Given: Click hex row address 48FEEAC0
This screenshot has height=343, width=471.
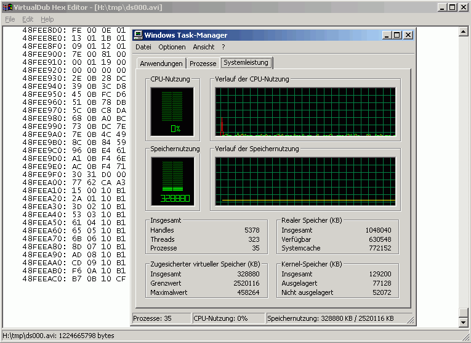Looking at the screenshot, I should click(44, 279).
